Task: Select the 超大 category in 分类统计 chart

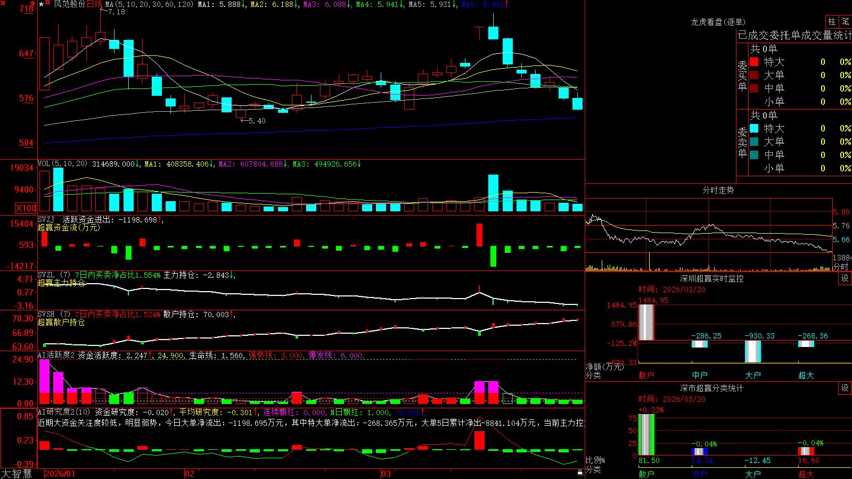Action: point(806,474)
